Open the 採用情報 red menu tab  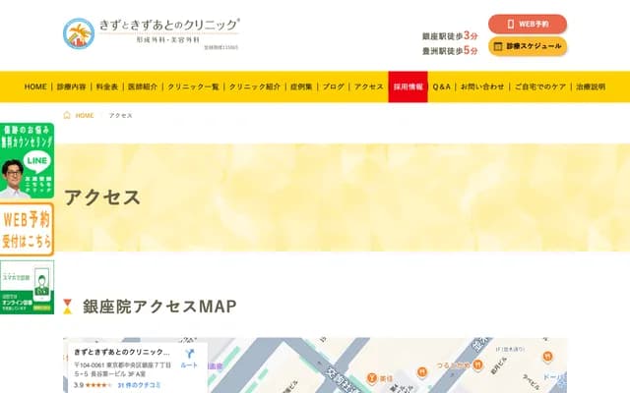(x=408, y=86)
